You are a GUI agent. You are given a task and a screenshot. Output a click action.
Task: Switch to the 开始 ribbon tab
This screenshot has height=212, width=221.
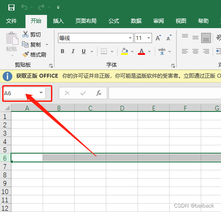point(36,21)
